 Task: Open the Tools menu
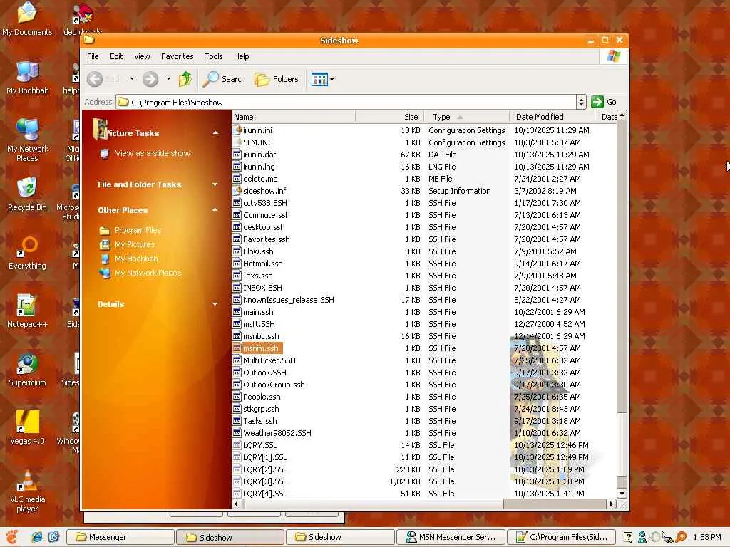(x=214, y=56)
